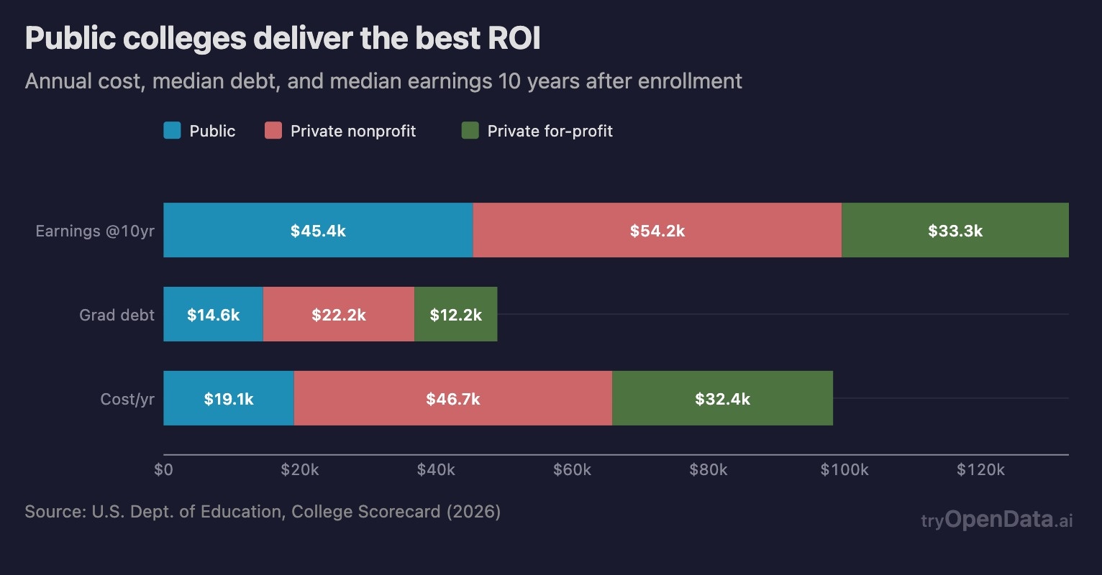Select the $54.2k nonprofit earnings bar

pyautogui.click(x=657, y=230)
